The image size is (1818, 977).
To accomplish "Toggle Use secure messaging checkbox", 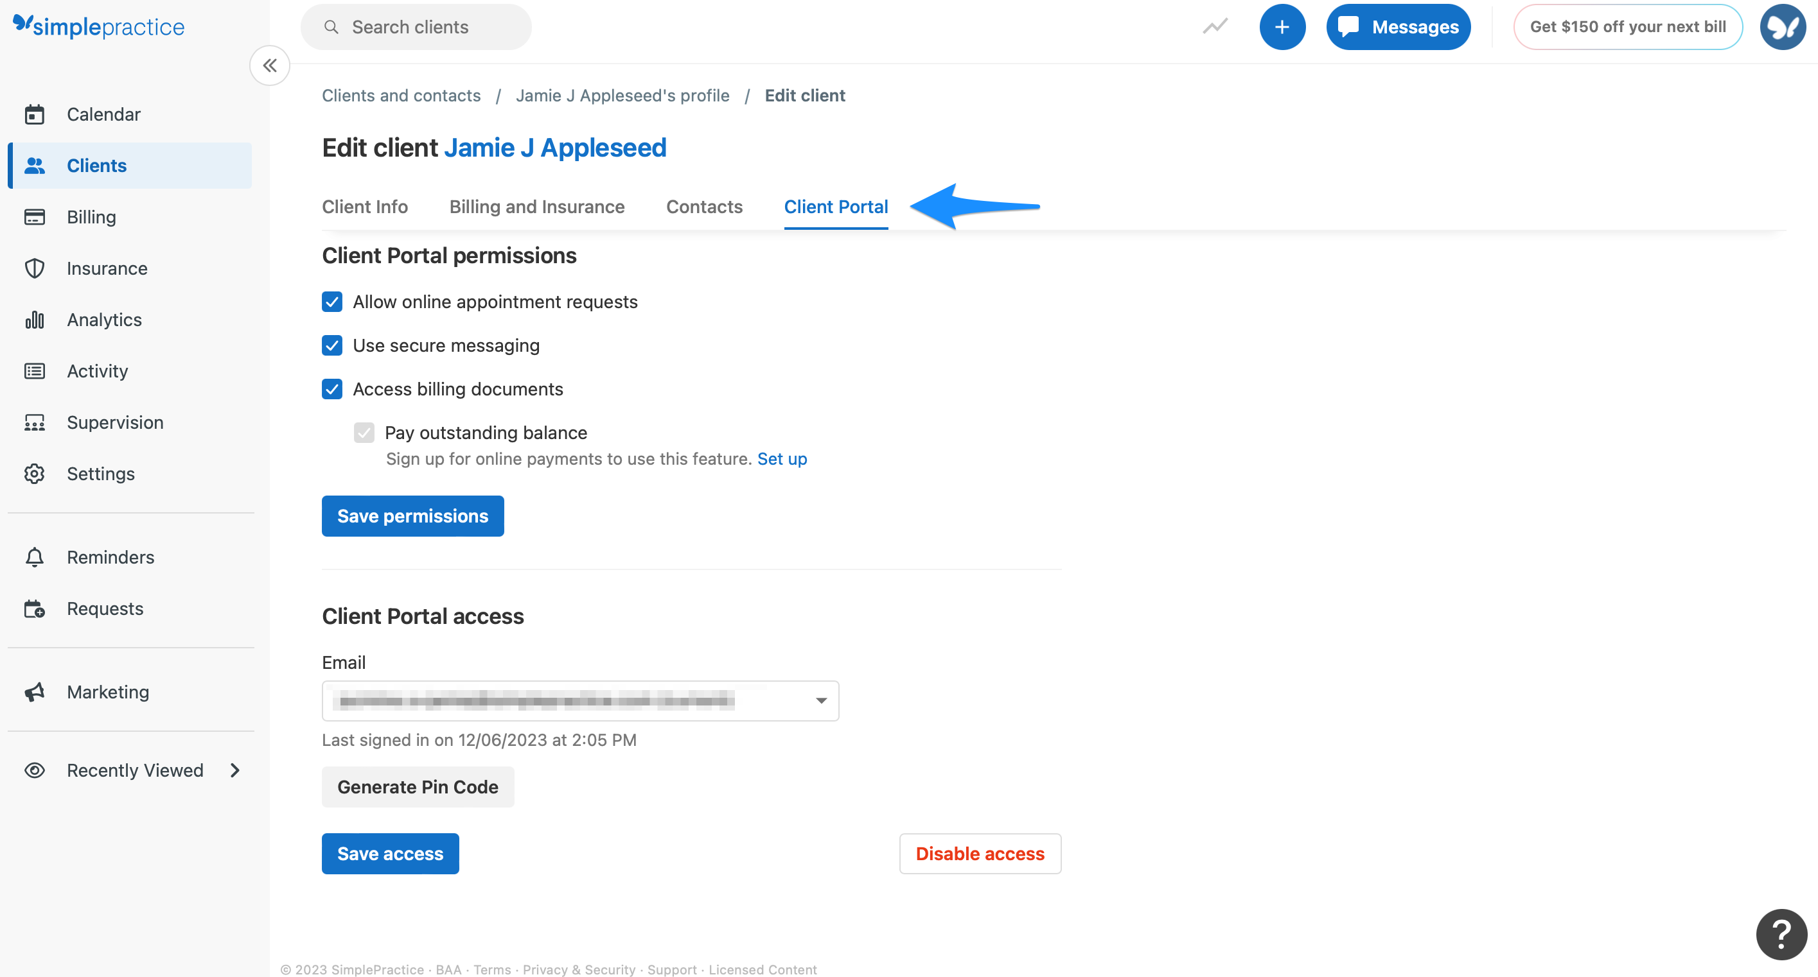I will [332, 345].
